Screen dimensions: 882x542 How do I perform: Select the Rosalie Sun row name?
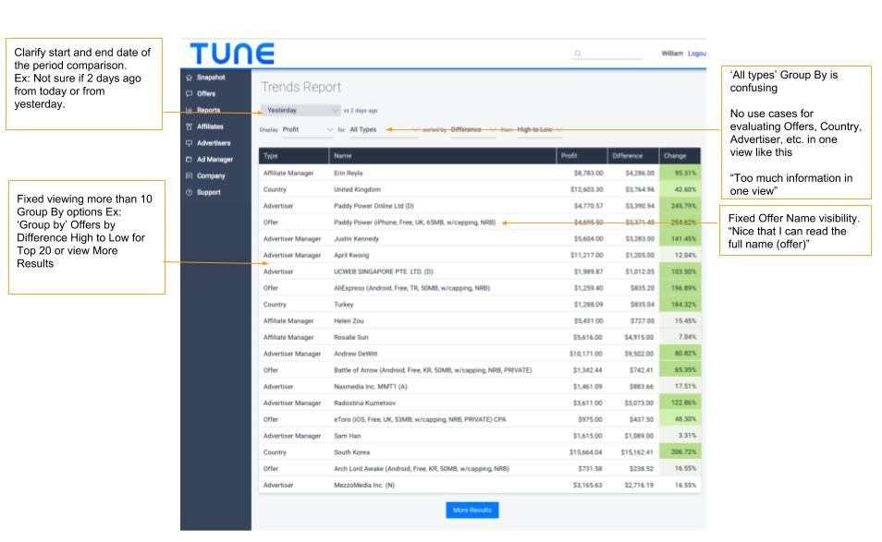(351, 338)
